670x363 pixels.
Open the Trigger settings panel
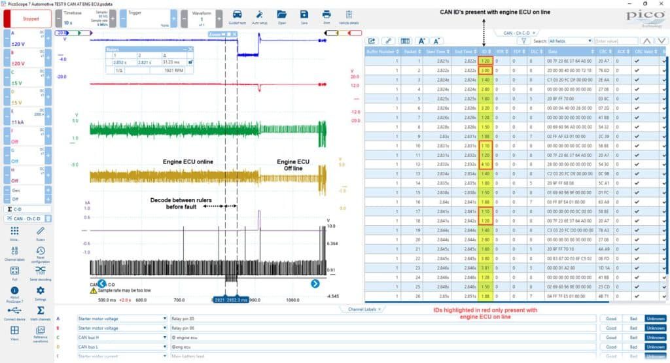tap(149, 19)
